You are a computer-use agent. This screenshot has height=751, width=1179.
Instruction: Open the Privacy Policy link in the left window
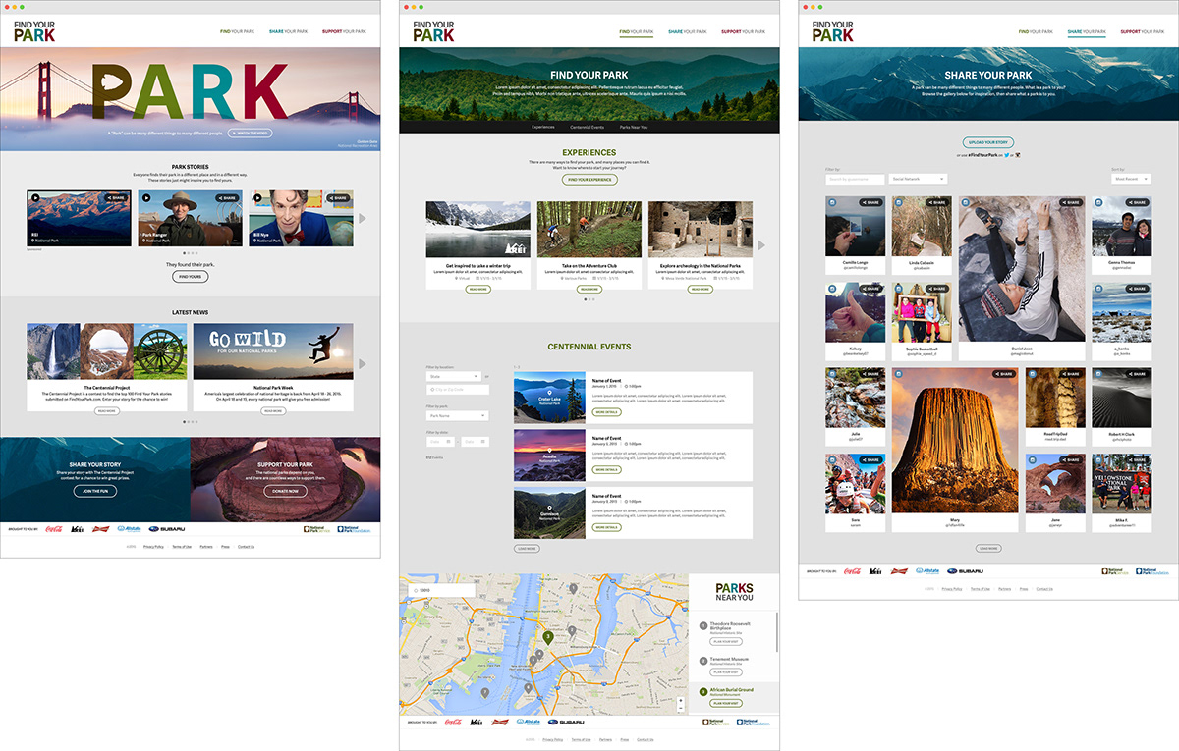point(153,547)
